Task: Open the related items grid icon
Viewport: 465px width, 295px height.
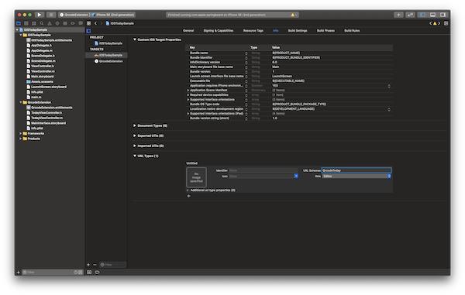Action: click(x=88, y=23)
